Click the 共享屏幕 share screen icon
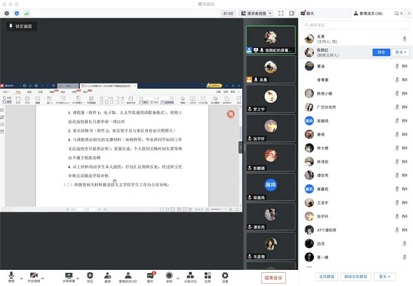413x286 pixels. point(68,278)
